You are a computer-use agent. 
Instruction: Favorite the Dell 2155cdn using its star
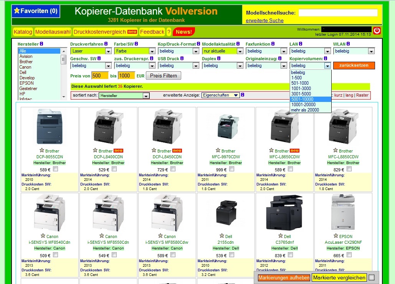tap(222, 236)
